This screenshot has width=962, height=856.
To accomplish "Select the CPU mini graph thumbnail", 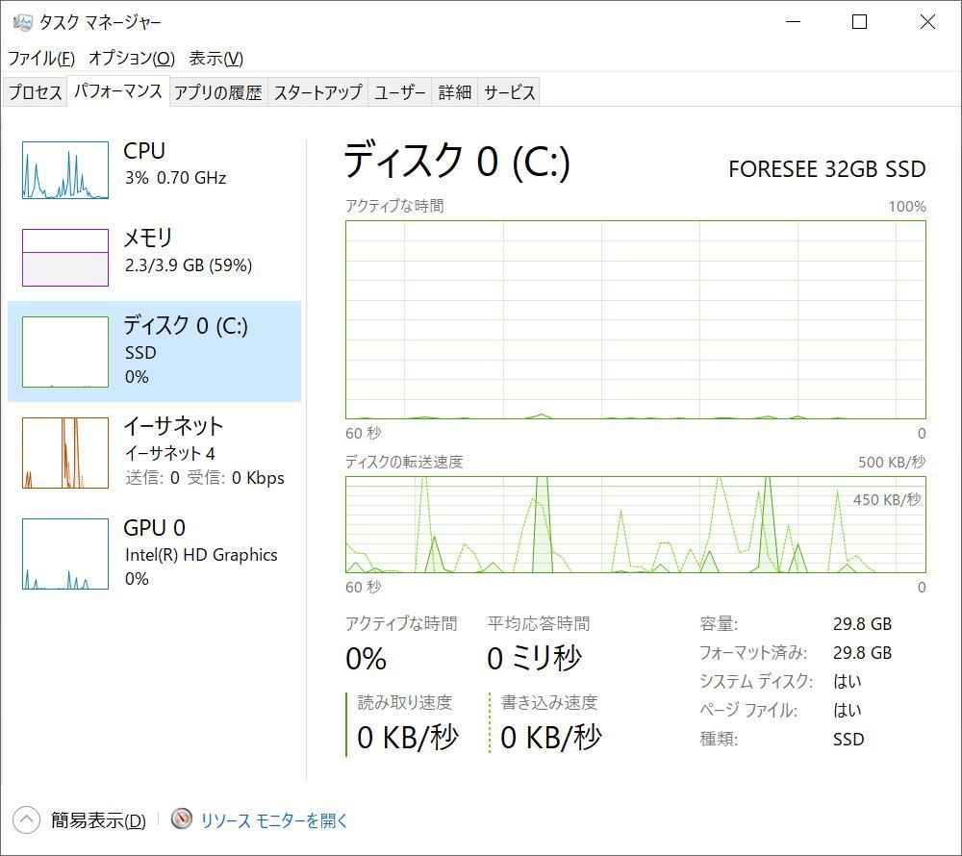I will click(65, 170).
